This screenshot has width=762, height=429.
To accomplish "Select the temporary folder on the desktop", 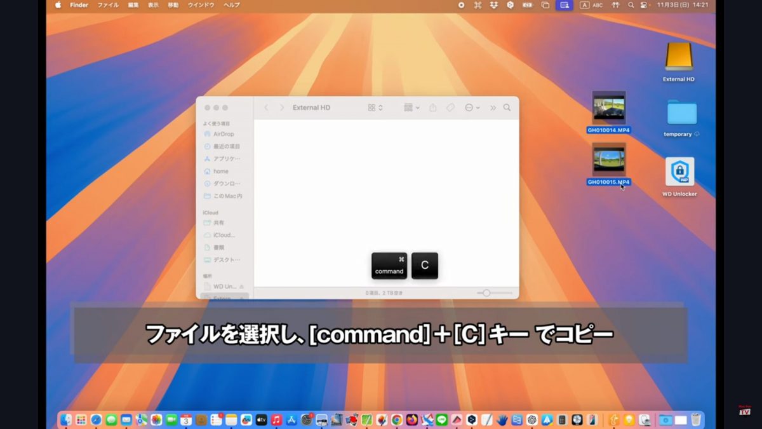I will pyautogui.click(x=682, y=112).
